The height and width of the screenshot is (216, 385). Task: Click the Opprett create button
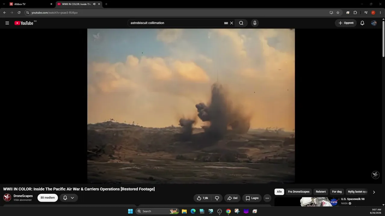click(x=346, y=23)
